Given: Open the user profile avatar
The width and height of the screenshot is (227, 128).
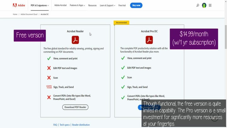Looking at the screenshot, I should tap(204, 5).
